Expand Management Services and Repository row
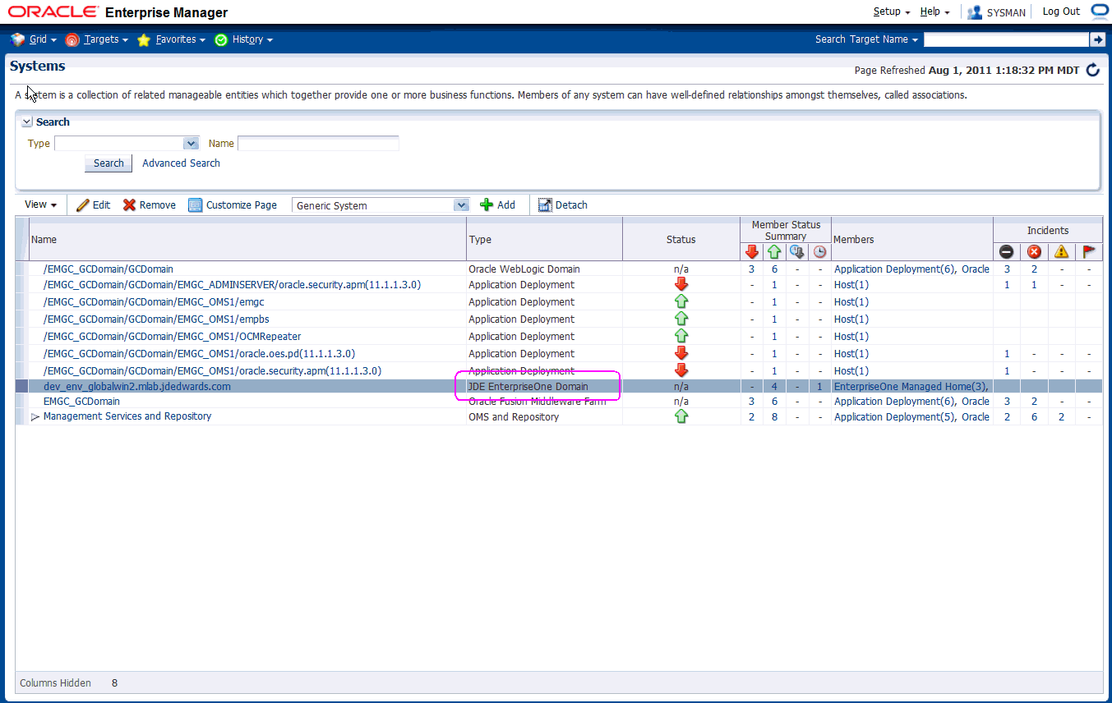1112x703 pixels. pos(35,417)
